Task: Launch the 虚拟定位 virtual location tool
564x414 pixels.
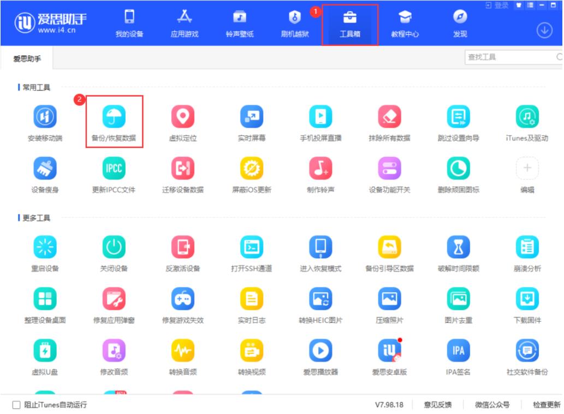Action: (x=183, y=117)
